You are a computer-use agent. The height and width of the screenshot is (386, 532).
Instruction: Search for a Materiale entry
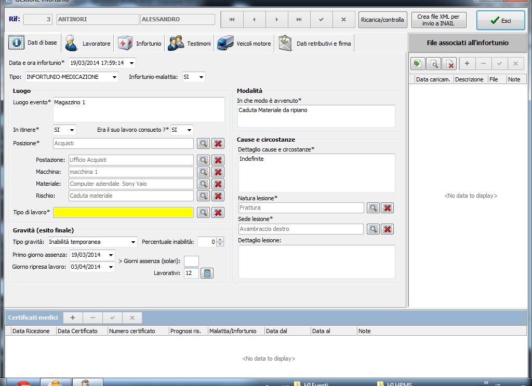(203, 184)
